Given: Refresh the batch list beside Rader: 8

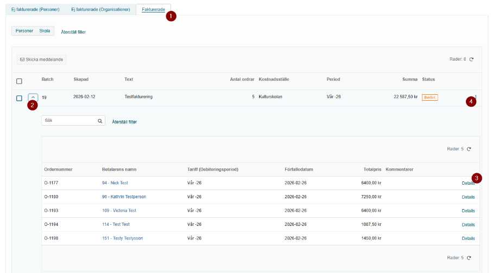Looking at the screenshot, I should click(471, 59).
